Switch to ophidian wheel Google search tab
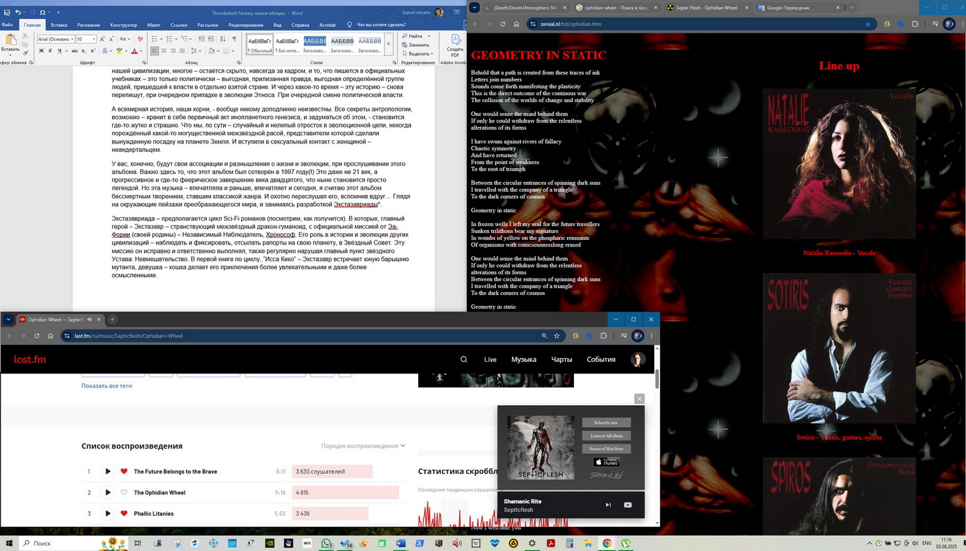The width and height of the screenshot is (966, 551). point(616,8)
